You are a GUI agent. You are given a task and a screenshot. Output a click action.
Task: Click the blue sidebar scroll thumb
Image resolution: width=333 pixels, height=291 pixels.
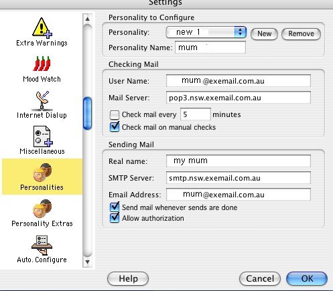(x=87, y=113)
